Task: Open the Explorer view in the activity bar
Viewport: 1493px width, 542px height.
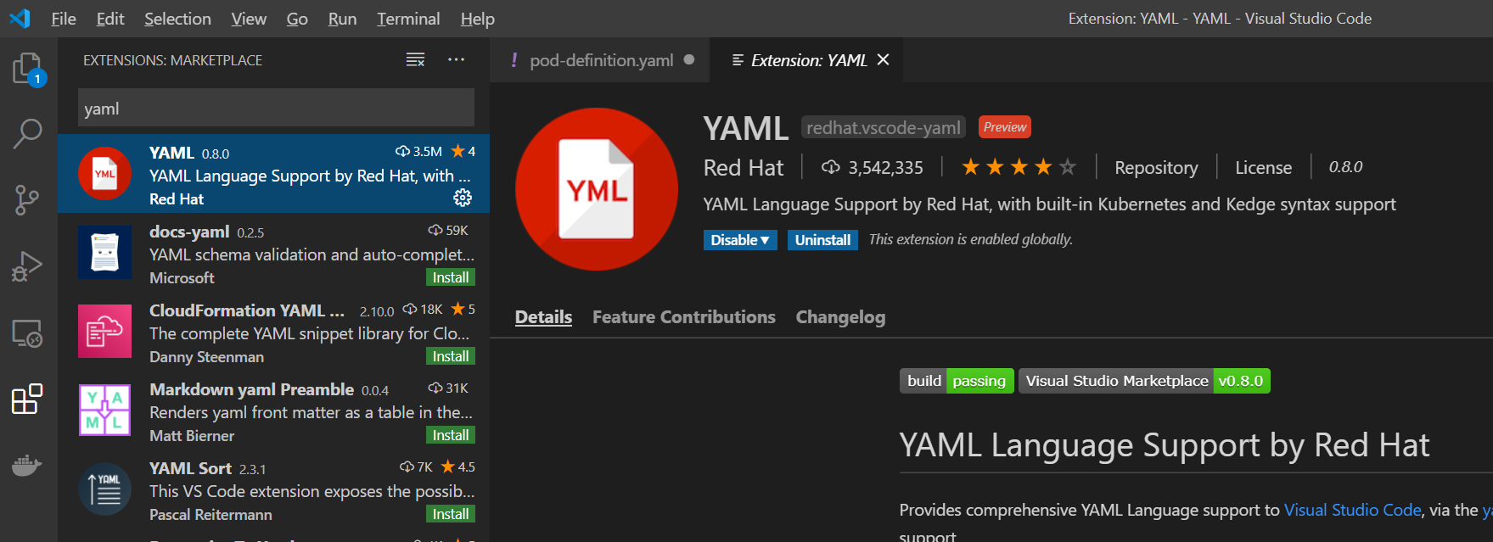Action: (28, 68)
